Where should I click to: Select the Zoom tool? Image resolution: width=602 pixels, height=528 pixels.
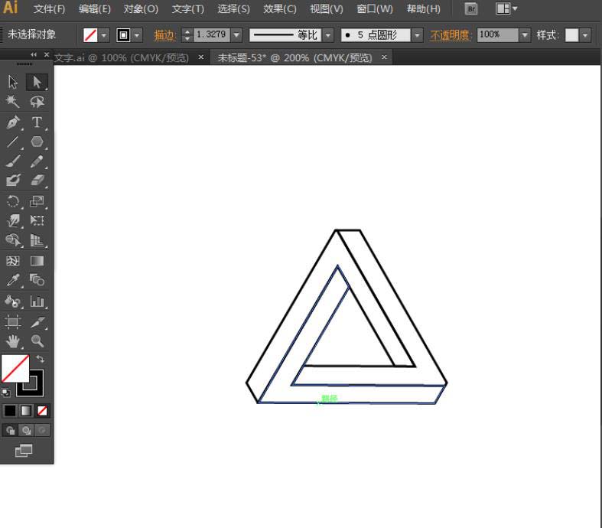coord(37,341)
